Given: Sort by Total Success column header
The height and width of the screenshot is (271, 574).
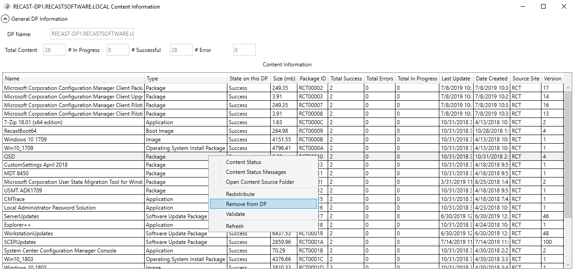Looking at the screenshot, I should (x=346, y=79).
